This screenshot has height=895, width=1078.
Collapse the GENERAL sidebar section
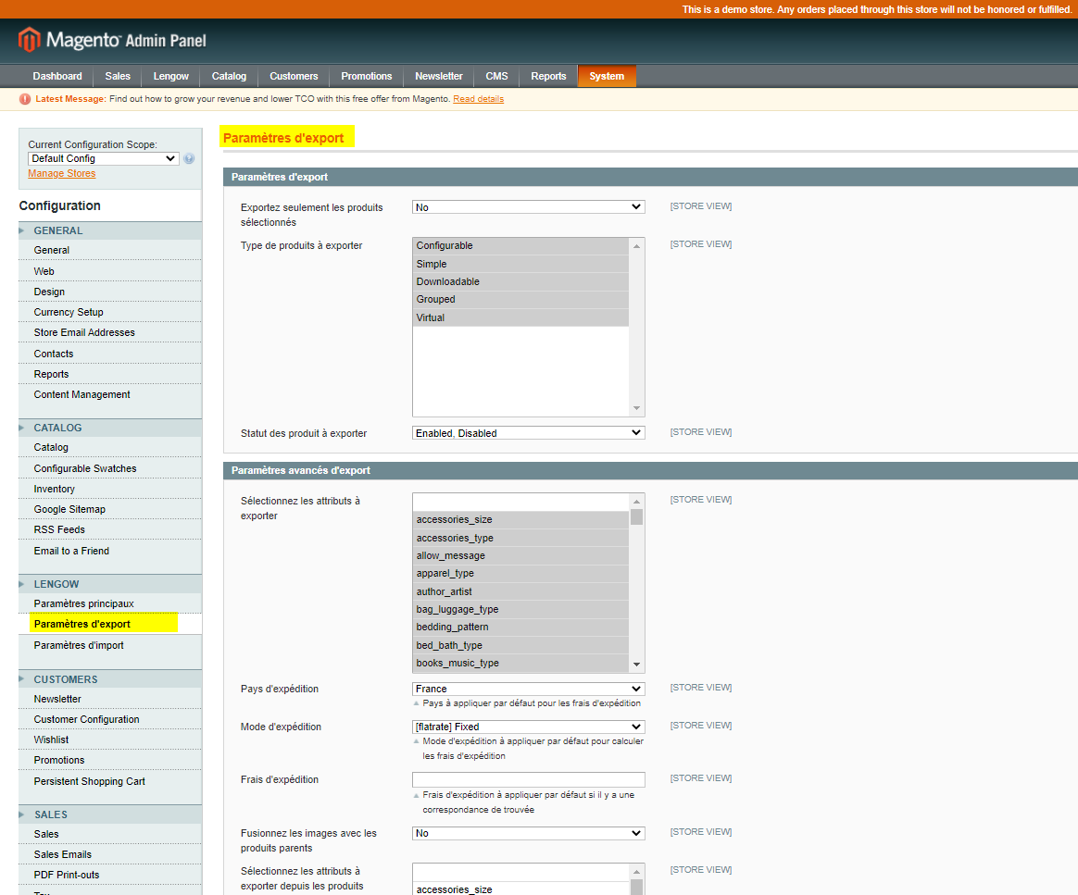click(x=110, y=230)
